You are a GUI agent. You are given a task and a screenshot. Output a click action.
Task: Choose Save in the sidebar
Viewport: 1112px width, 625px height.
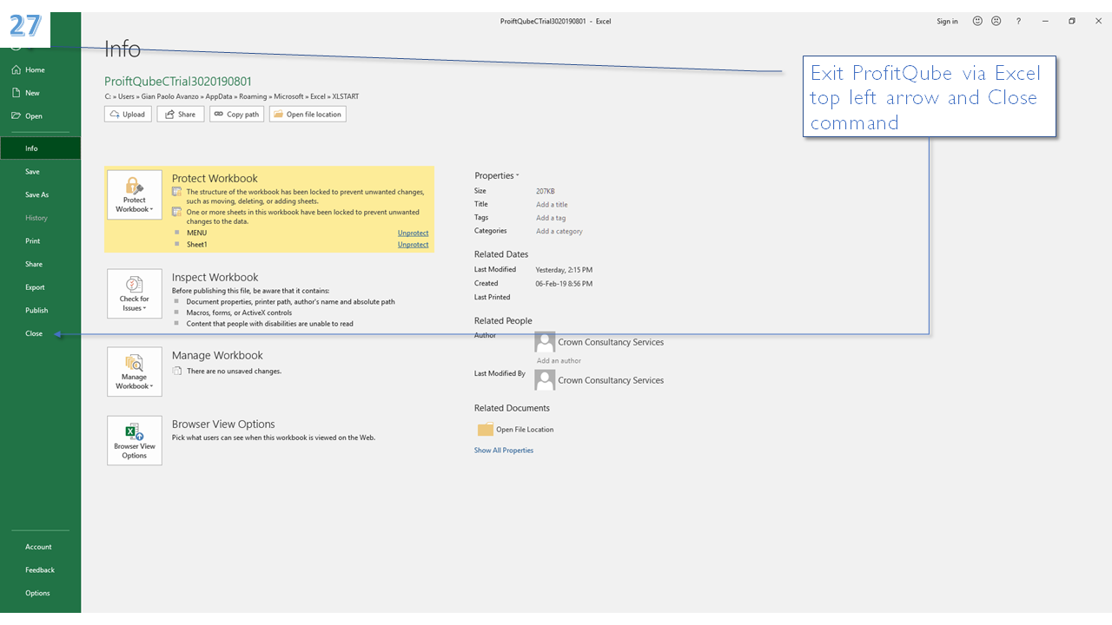pos(32,172)
